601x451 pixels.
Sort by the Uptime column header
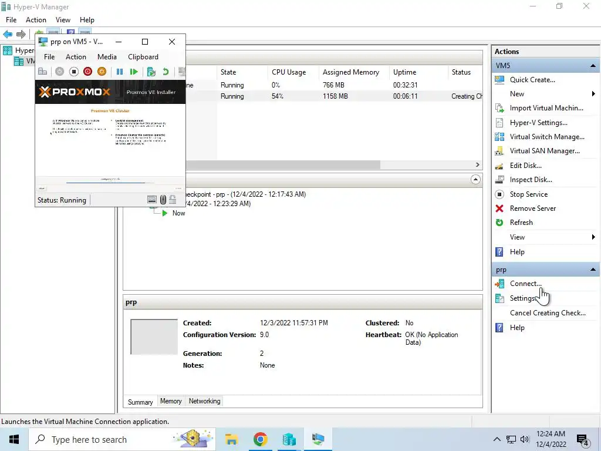[418, 72]
